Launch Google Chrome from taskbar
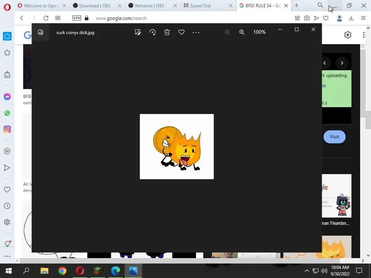371x278 pixels. [62, 271]
